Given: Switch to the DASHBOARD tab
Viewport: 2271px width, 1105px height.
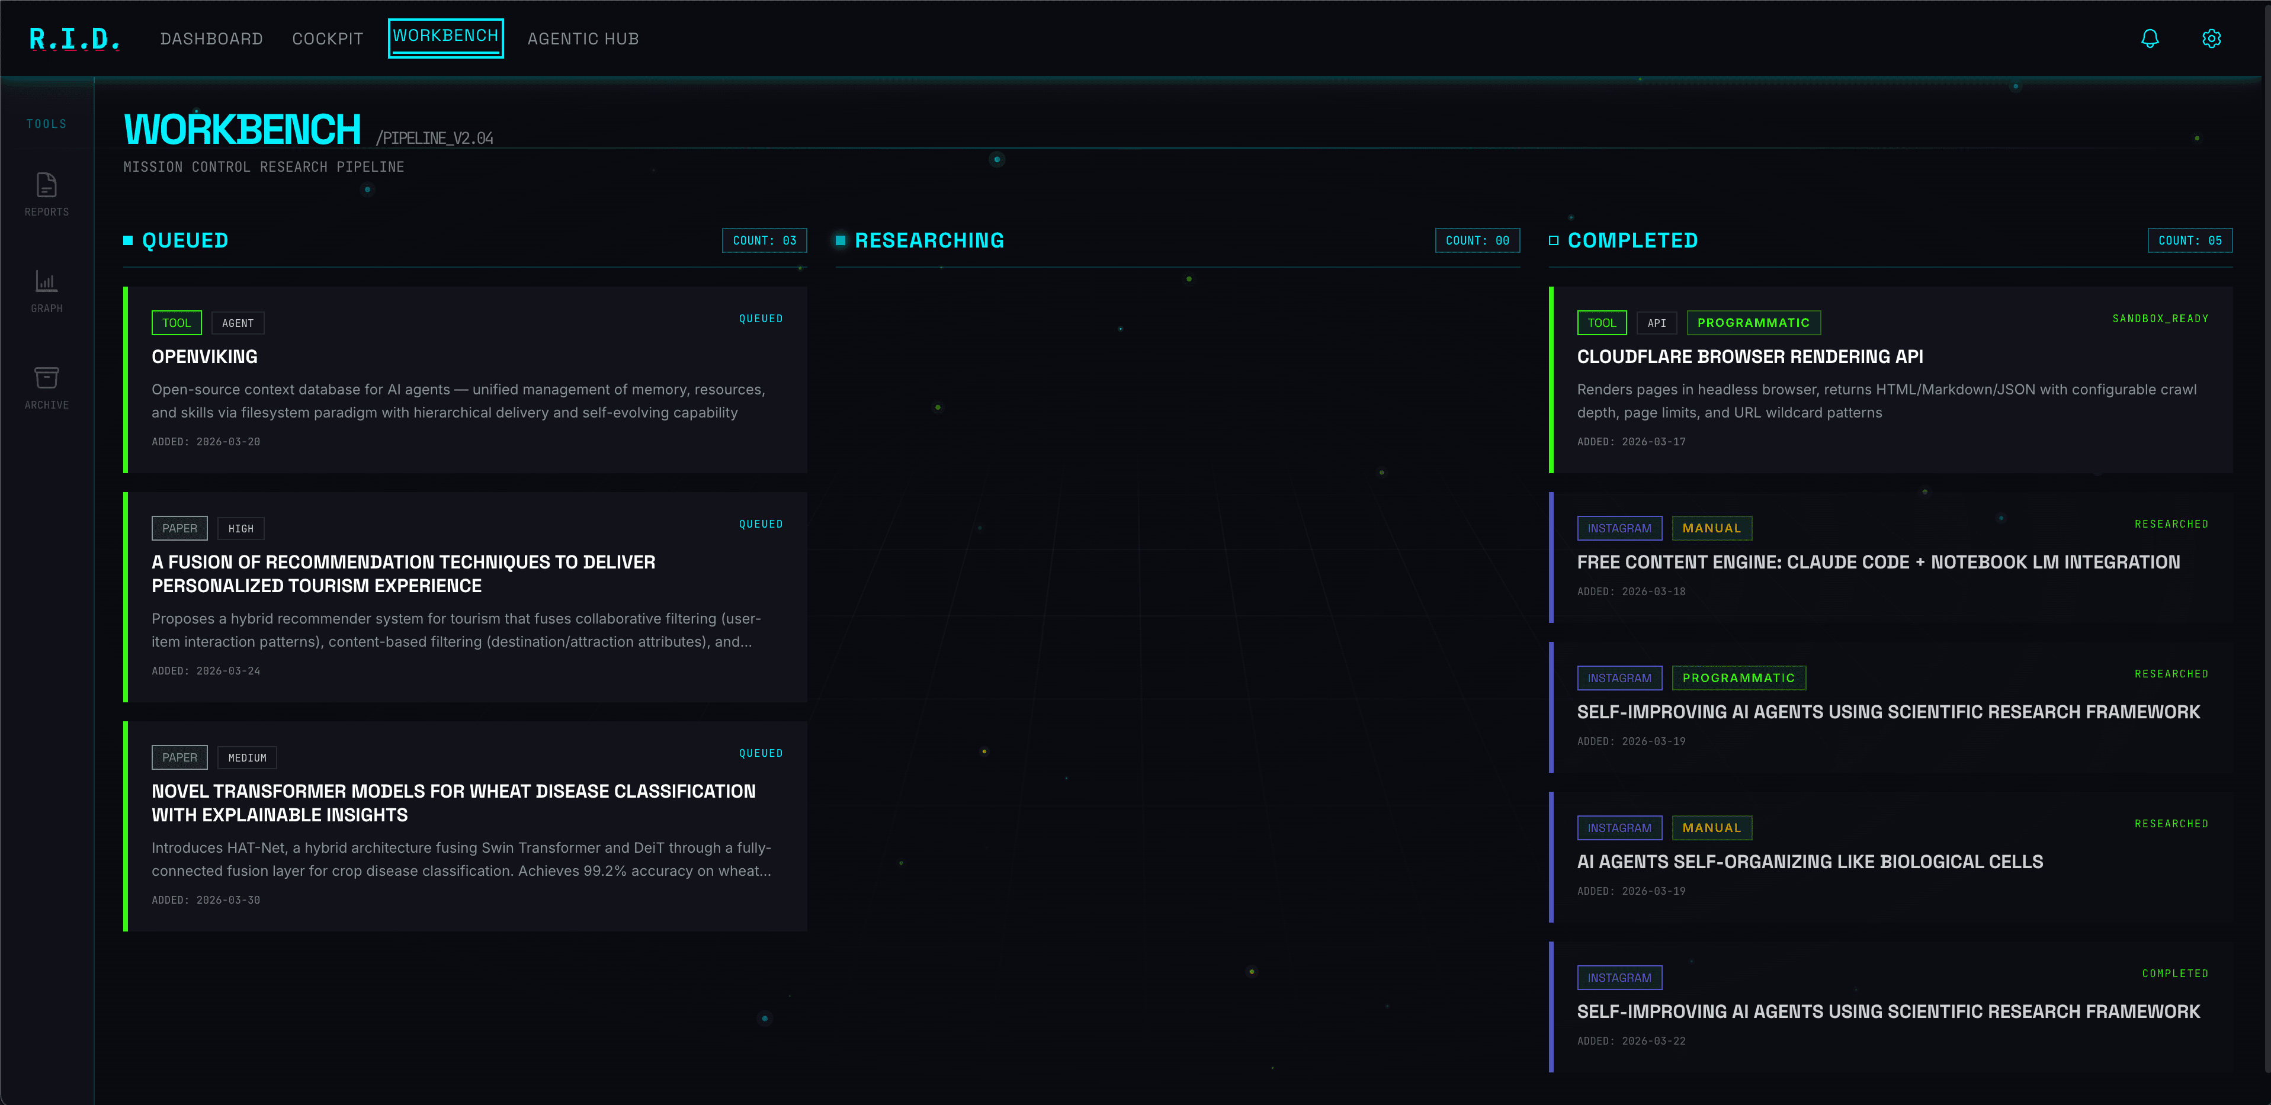Looking at the screenshot, I should (x=211, y=38).
